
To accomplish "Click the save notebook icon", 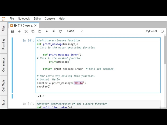I will (13, 31).
